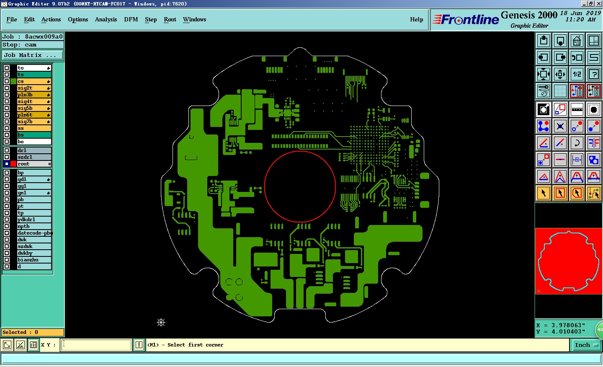Image resolution: width=603 pixels, height=367 pixels.
Task: Select layer name 'szdrl'
Action: coord(34,157)
